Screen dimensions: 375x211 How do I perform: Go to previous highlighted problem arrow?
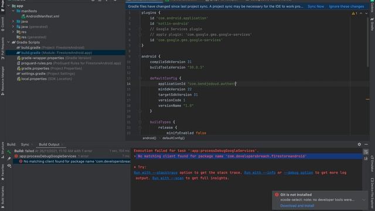pyautogui.click(x=361, y=13)
